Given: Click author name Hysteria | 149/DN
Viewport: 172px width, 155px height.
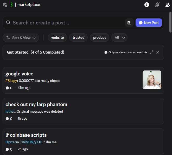Looking at the screenshot, I should pos(23,142).
